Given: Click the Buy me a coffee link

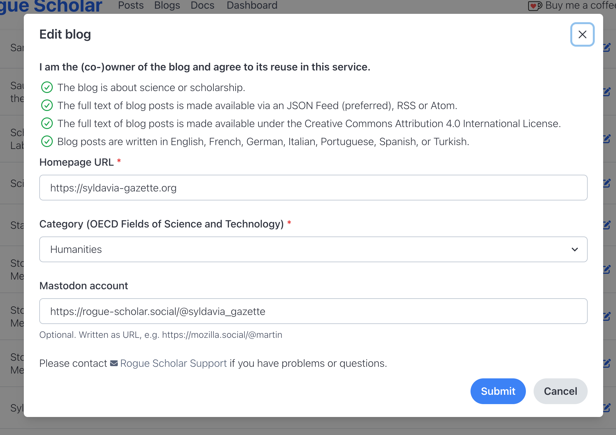Looking at the screenshot, I should (579, 5).
